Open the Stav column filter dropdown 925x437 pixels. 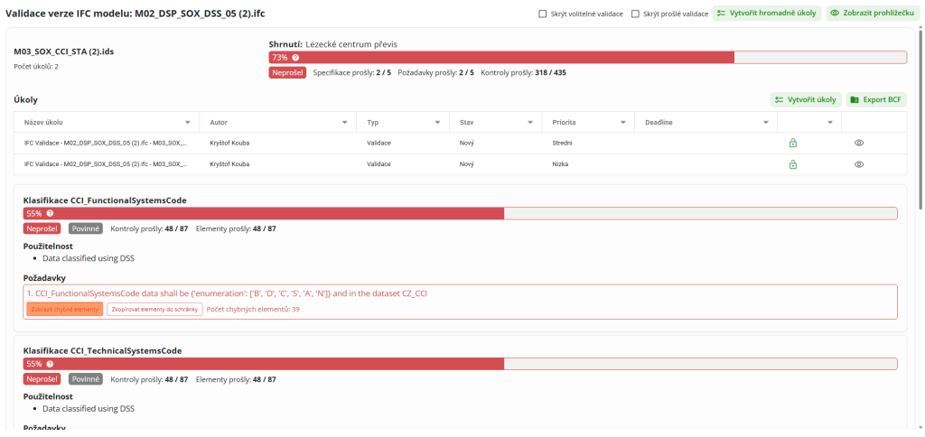coord(529,122)
